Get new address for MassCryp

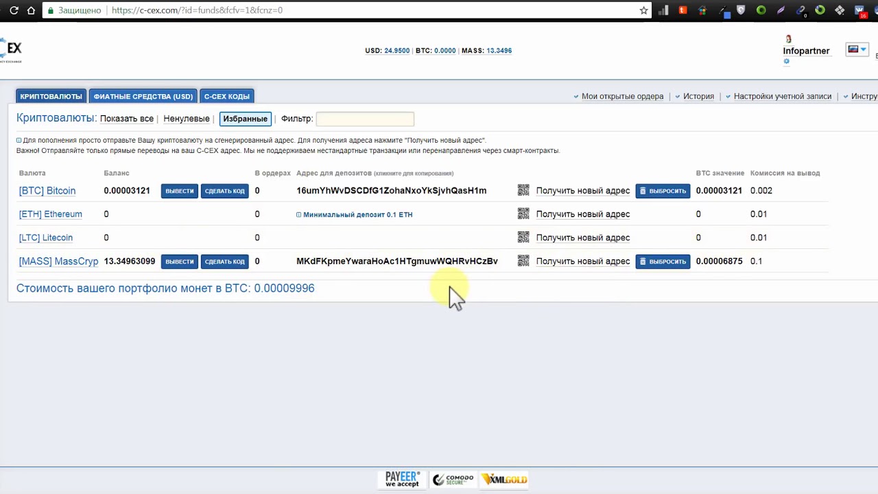[583, 261]
